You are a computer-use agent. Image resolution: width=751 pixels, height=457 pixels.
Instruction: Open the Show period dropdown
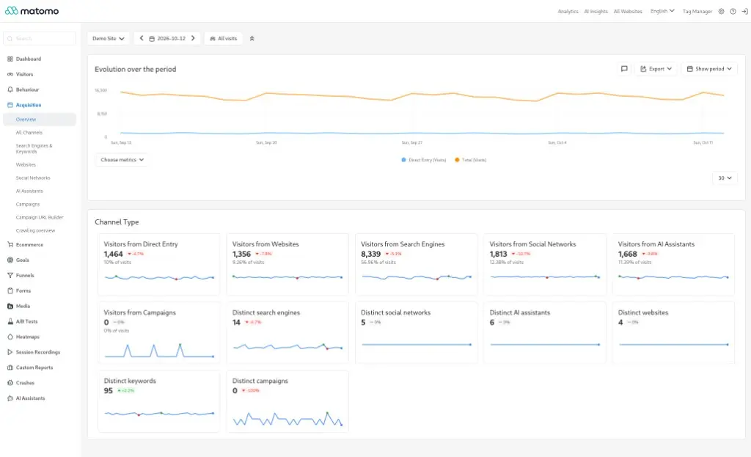[709, 69]
